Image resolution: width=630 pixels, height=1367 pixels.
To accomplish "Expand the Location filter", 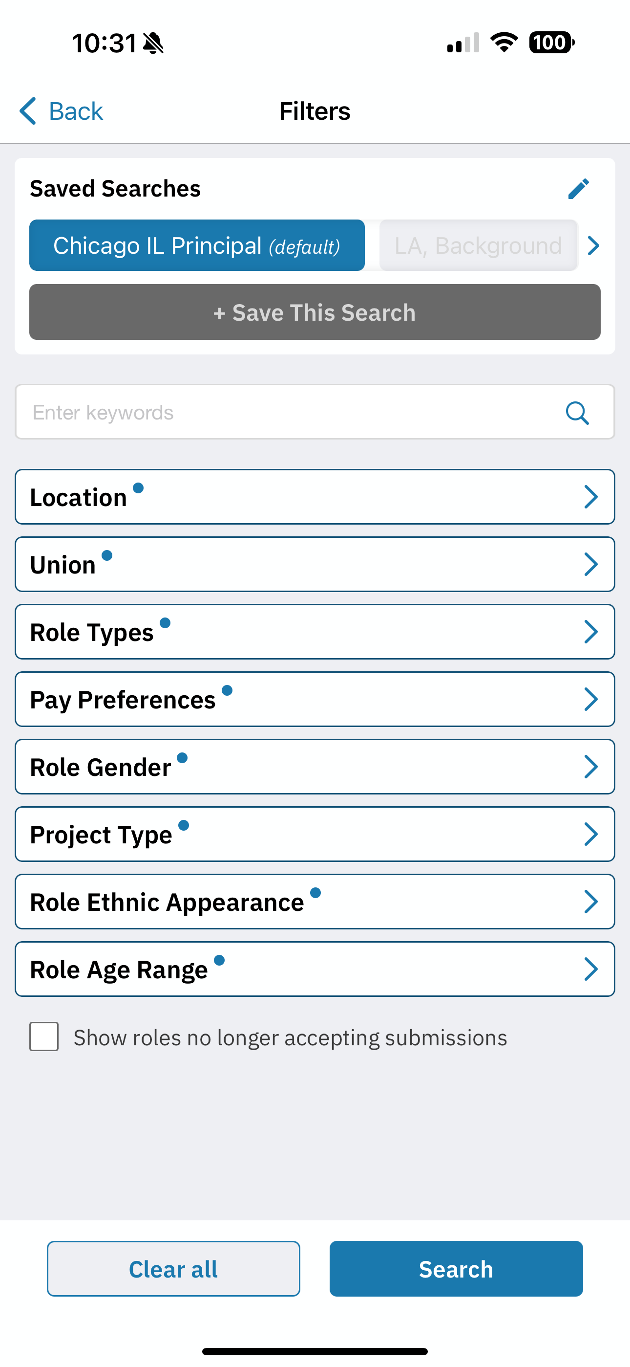I will tap(315, 497).
